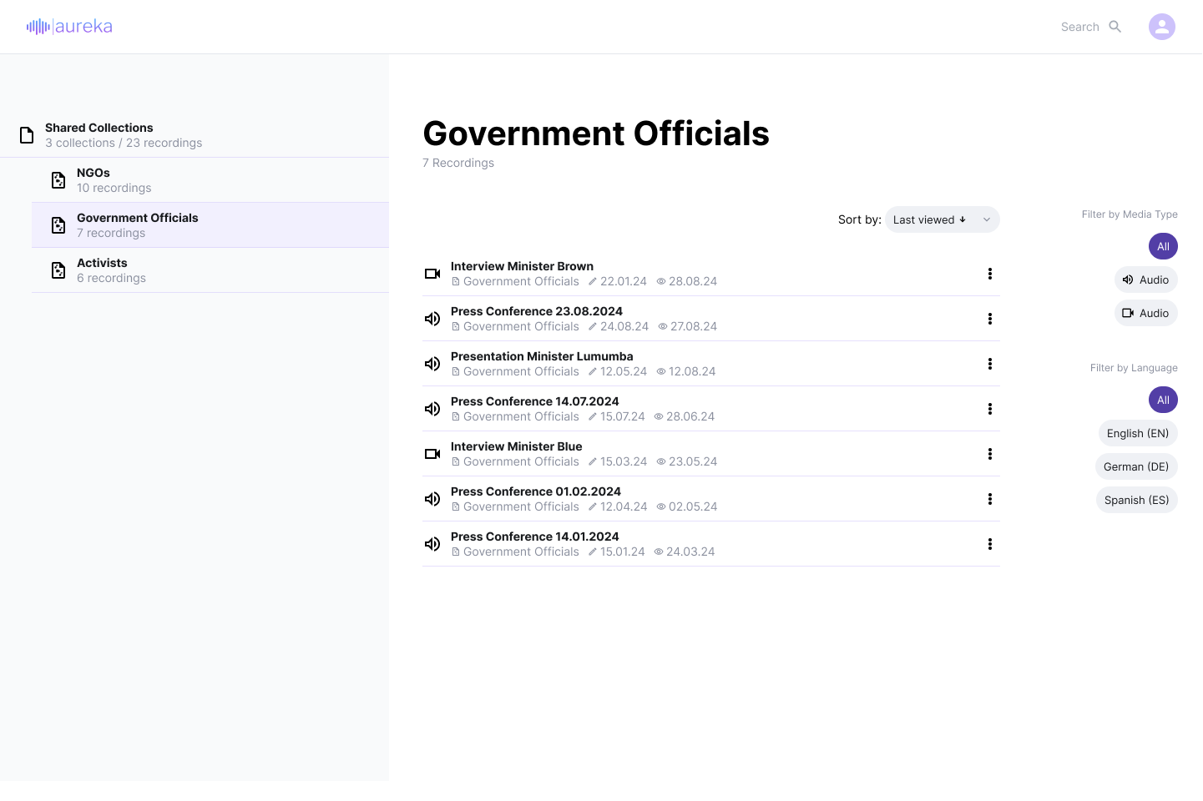The image size is (1203, 801).
Task: Open options menu for Press Conference 23.08.2024
Action: (989, 319)
